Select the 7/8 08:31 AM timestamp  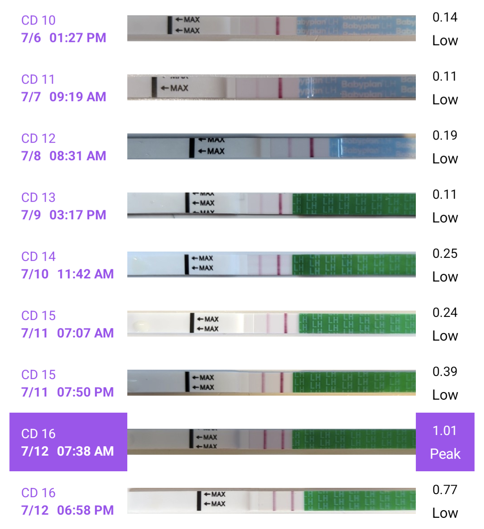(64, 156)
